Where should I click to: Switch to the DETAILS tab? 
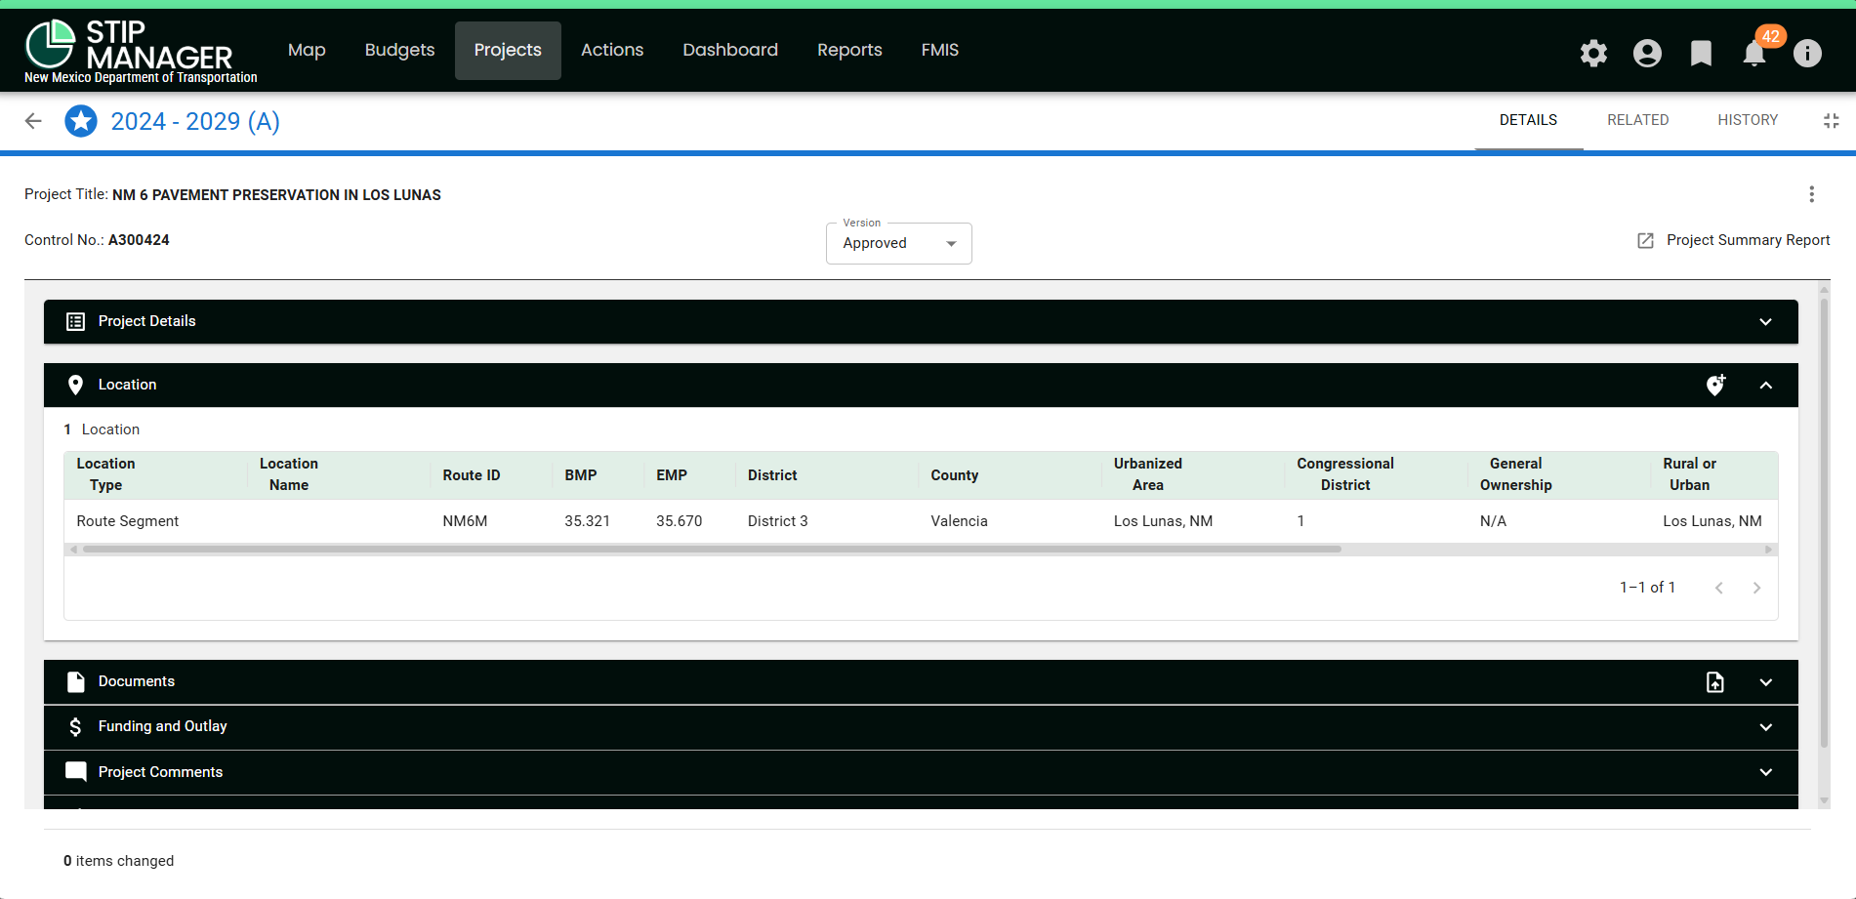(x=1528, y=120)
